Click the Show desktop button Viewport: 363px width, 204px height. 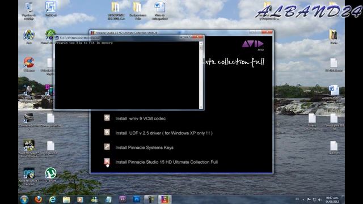[x=343, y=199]
